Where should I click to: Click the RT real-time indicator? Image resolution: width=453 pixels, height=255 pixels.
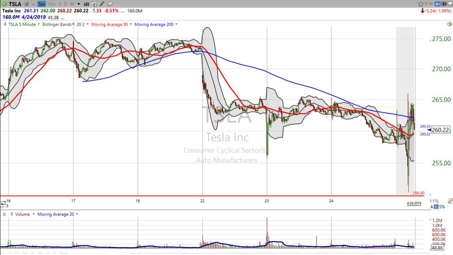[431, 4]
